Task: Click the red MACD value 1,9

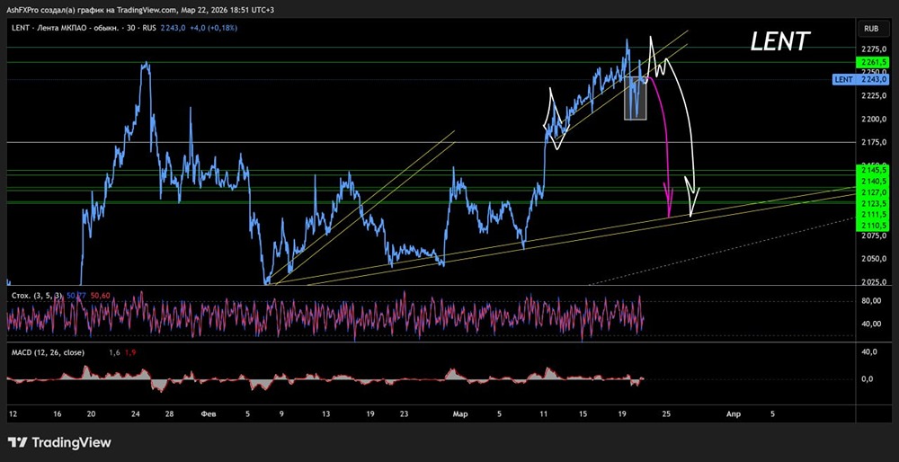Action: (130, 352)
